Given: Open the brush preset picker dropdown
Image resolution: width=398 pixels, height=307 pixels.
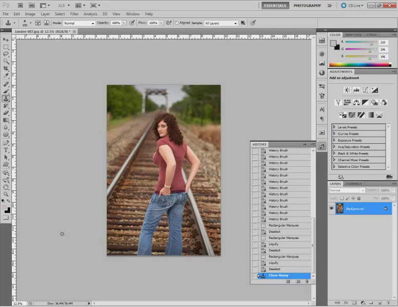Looking at the screenshot, I should point(30,23).
